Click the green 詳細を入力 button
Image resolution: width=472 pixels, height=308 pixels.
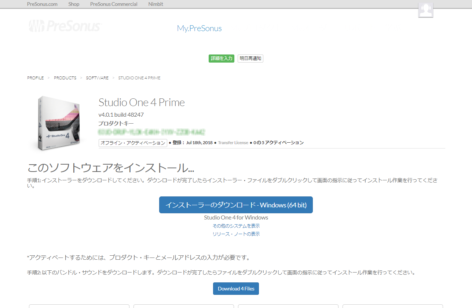click(x=222, y=59)
